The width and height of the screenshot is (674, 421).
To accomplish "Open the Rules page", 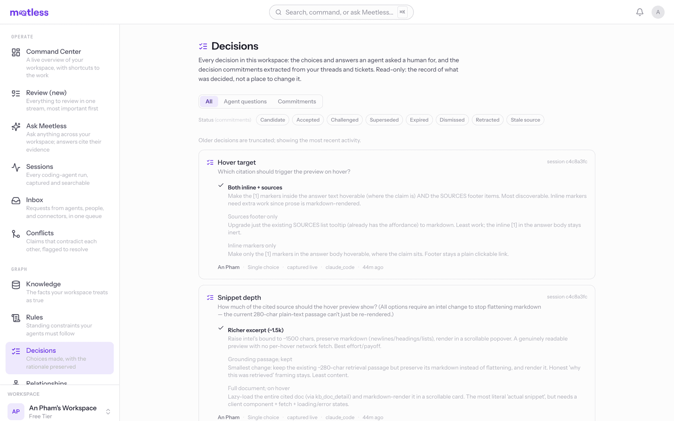I will click(x=59, y=325).
